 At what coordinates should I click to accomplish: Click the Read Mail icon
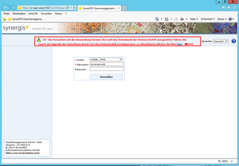176,19
